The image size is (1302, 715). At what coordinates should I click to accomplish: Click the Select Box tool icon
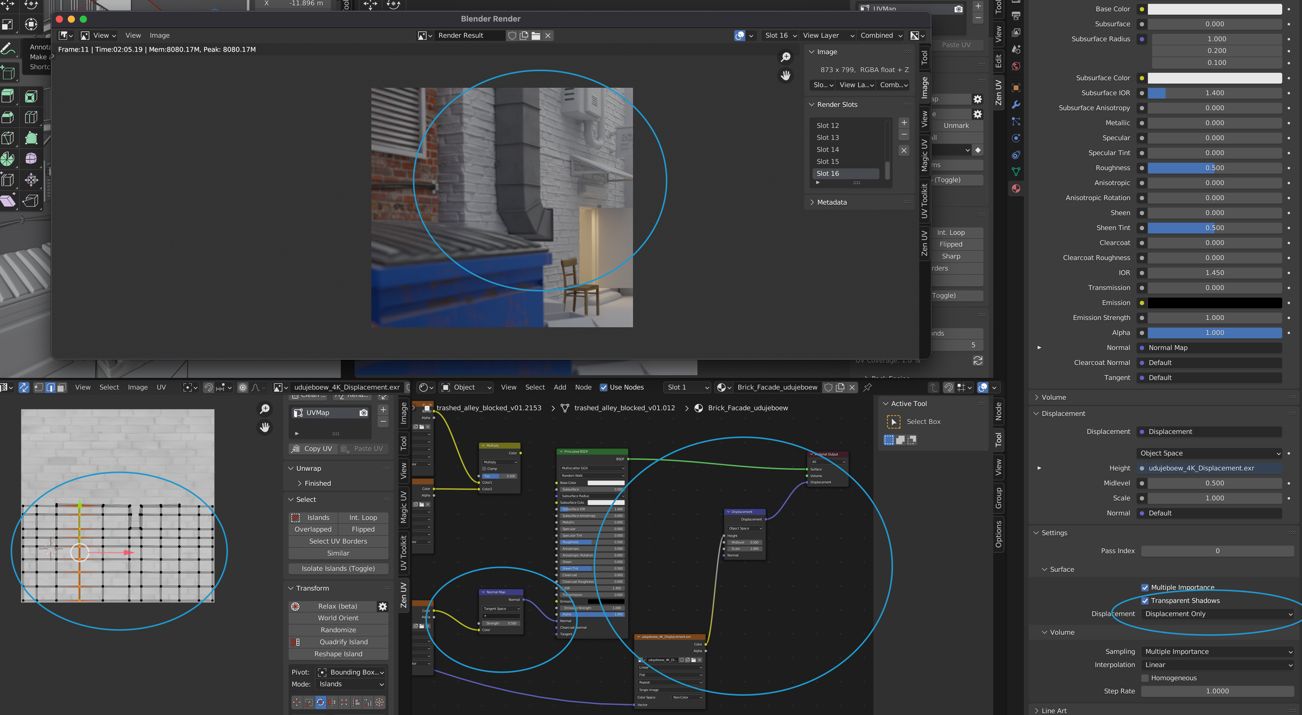point(893,422)
